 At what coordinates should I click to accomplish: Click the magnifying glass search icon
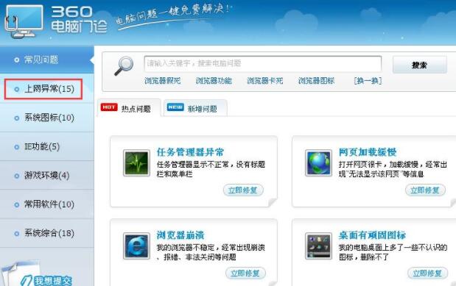(124, 66)
